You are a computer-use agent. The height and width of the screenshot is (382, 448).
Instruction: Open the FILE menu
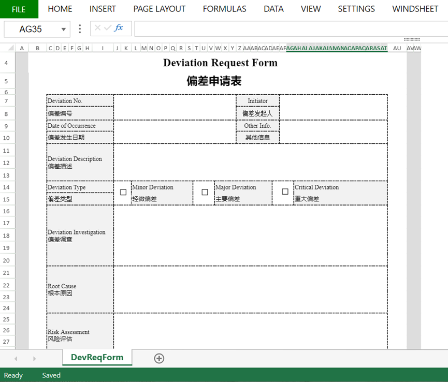click(19, 9)
